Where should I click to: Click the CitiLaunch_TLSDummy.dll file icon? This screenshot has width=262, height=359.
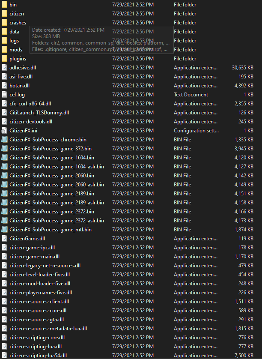tap(4, 113)
